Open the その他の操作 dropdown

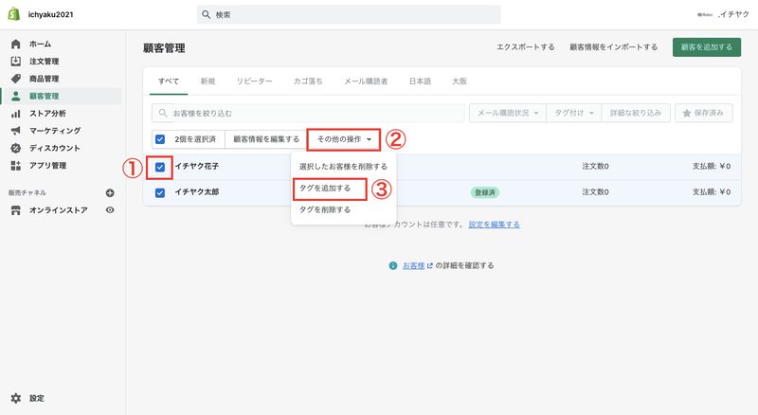344,139
